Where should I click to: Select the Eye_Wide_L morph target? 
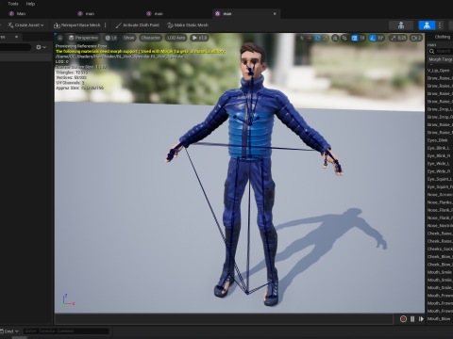(440, 164)
